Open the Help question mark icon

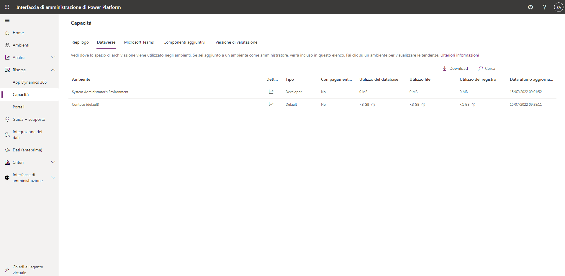544,7
